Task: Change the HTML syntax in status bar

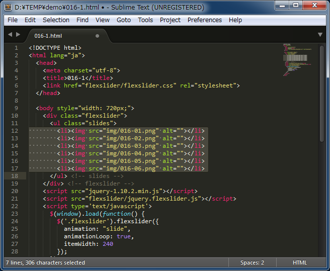Action: pyautogui.click(x=300, y=262)
